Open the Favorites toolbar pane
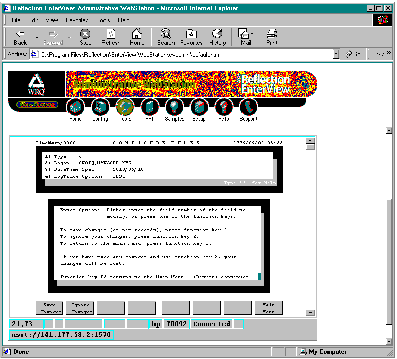The height and width of the screenshot is (359, 397). (x=192, y=38)
